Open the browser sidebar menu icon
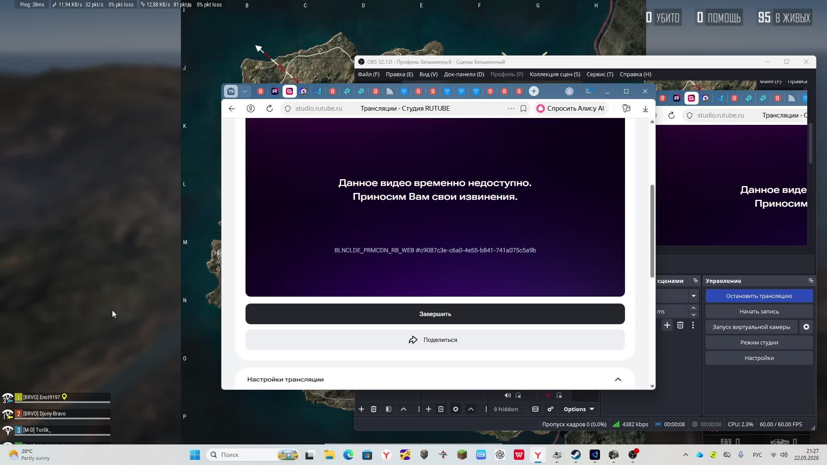The width and height of the screenshot is (827, 465). pyautogui.click(x=588, y=91)
